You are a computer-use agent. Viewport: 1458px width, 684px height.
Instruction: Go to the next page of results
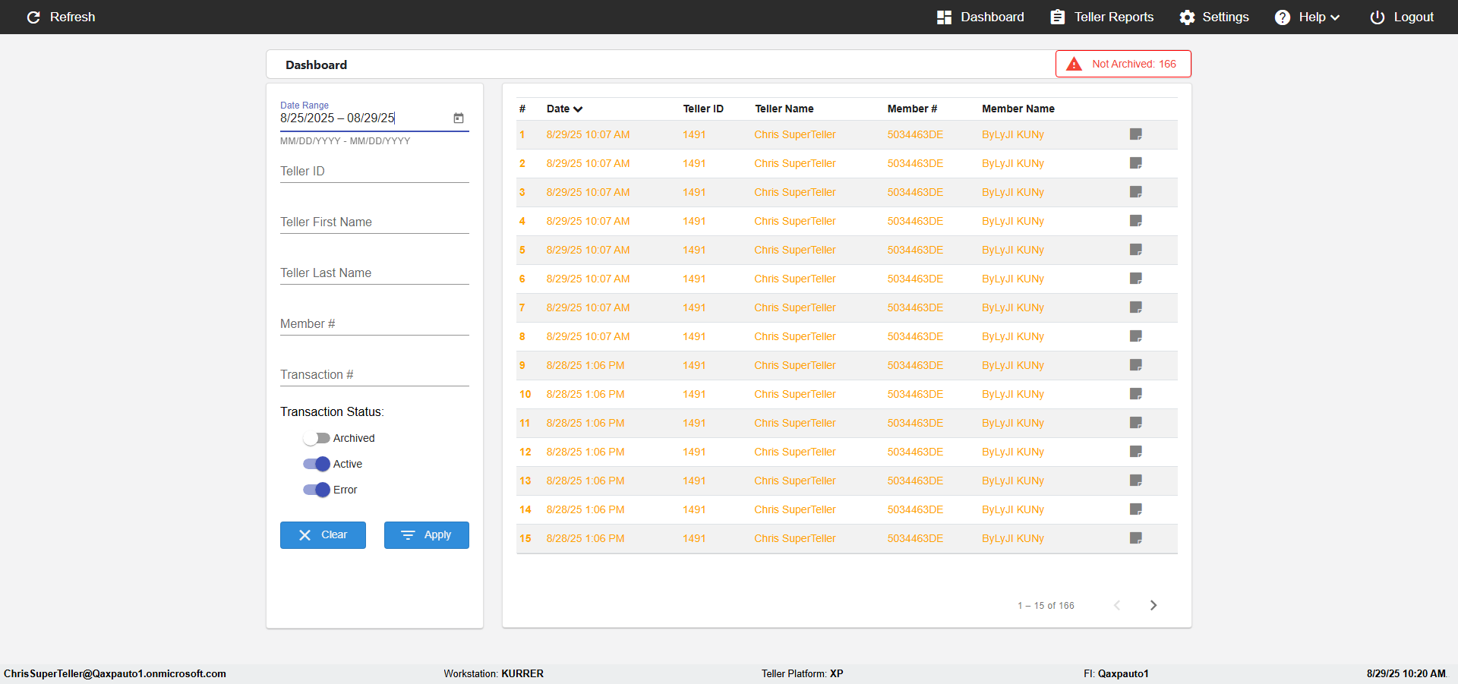[1153, 605]
